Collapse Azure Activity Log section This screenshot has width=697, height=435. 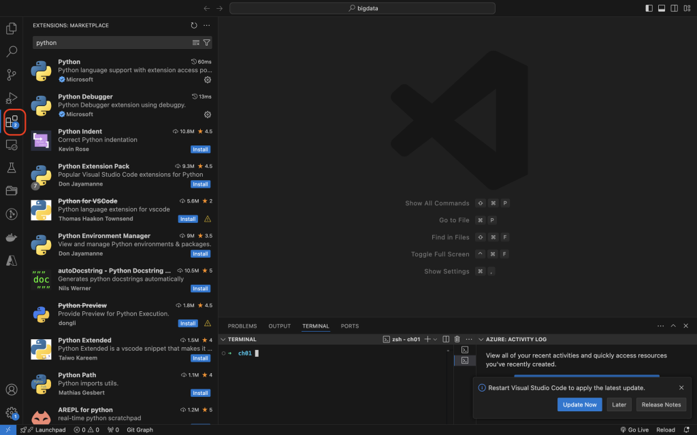[481, 339]
